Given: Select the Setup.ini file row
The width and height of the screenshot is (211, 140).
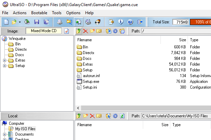Looking at the screenshot, I should pyautogui.click(x=143, y=87).
